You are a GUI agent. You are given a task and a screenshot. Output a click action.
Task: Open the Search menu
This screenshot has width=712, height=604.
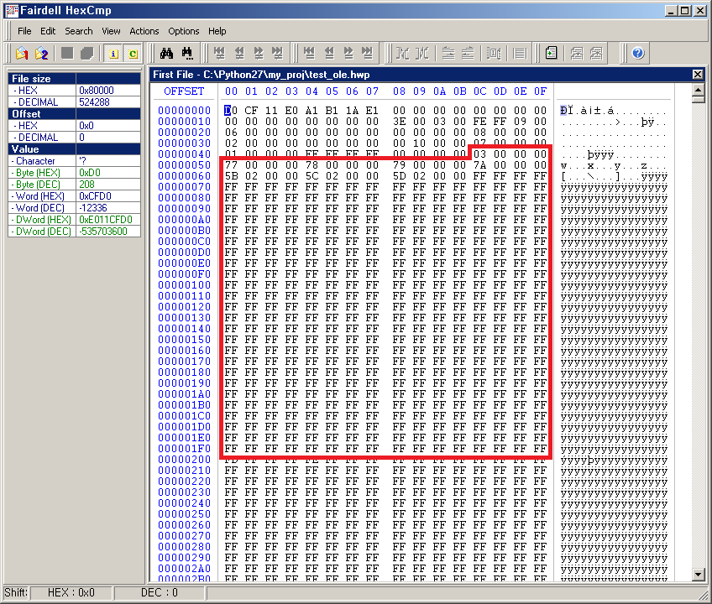click(x=79, y=31)
